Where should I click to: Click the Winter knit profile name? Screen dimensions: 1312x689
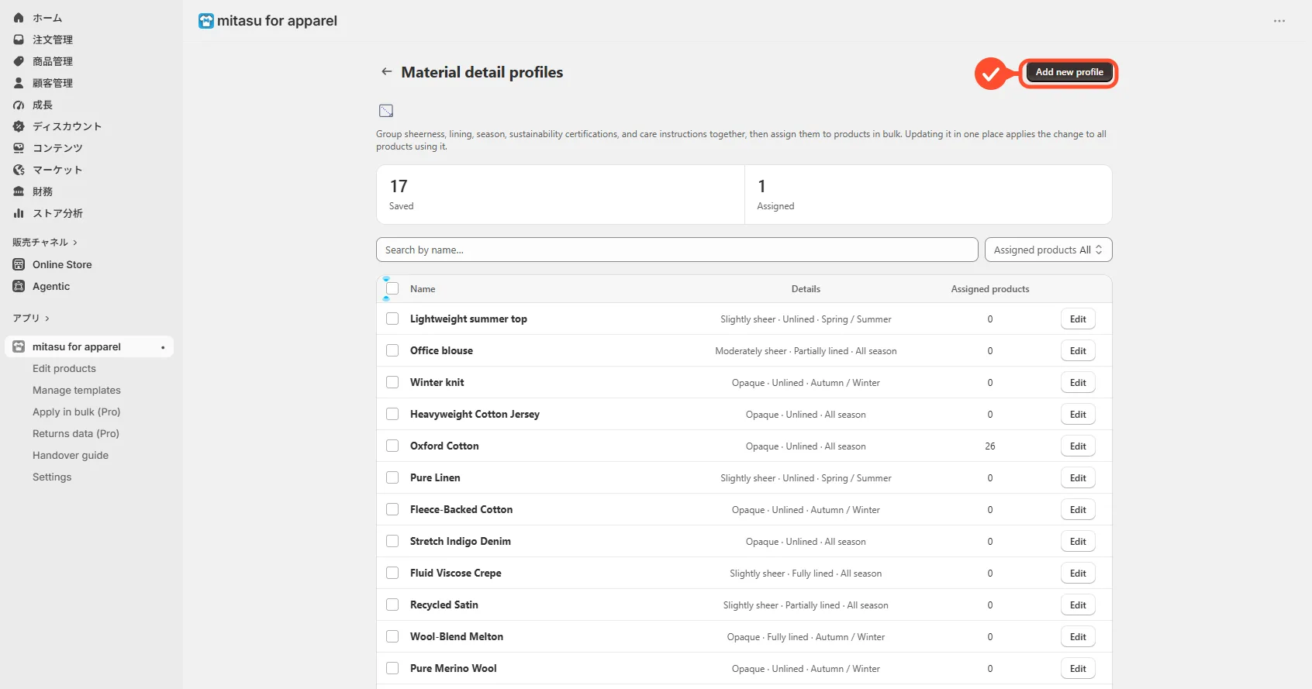(x=437, y=382)
